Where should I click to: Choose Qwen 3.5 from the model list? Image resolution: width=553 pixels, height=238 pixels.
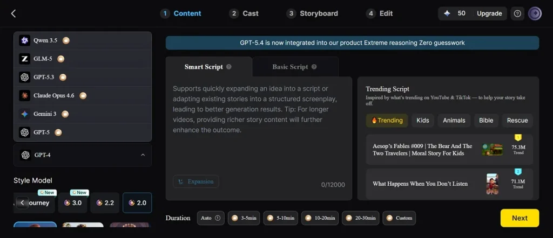(x=83, y=40)
